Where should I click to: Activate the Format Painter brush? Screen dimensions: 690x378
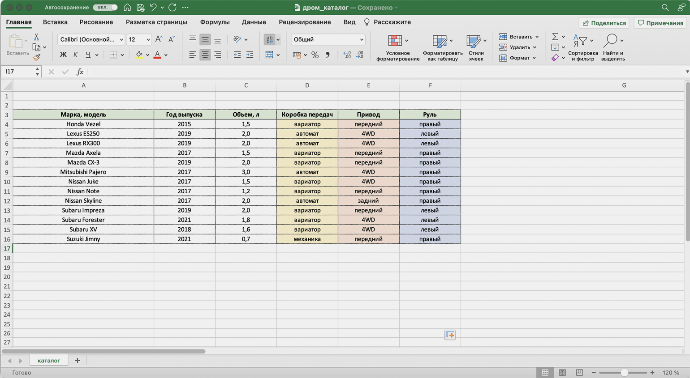coord(36,57)
